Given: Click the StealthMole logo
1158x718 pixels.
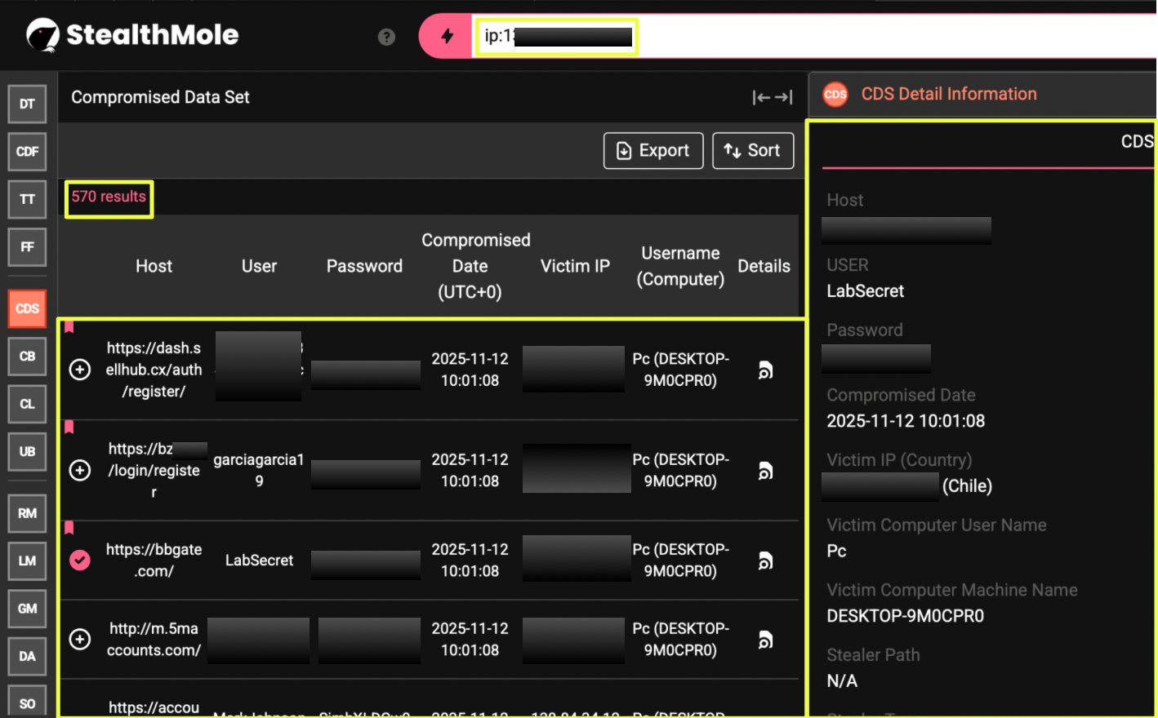Looking at the screenshot, I should pyautogui.click(x=133, y=35).
